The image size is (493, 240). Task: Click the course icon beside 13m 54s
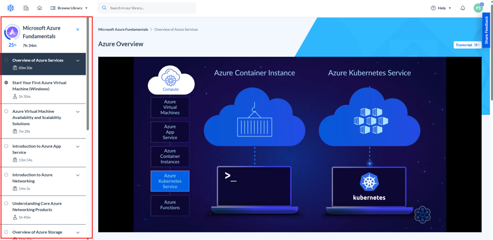pos(14,160)
